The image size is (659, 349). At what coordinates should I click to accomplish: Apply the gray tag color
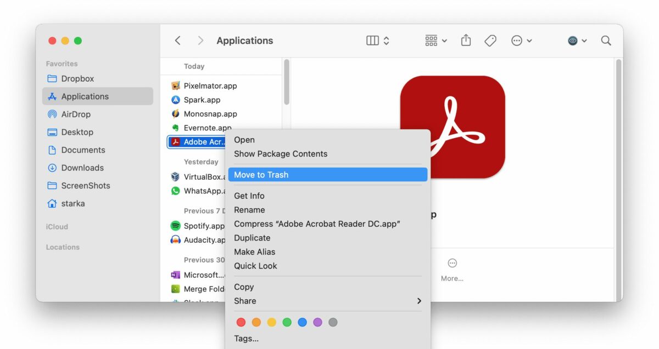tap(333, 322)
